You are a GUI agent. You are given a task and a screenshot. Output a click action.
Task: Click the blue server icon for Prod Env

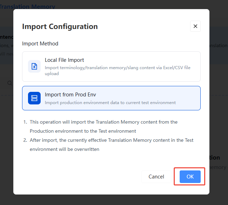coord(34,98)
